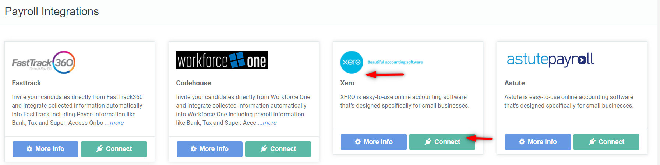The height and width of the screenshot is (165, 660).
Task: Expand Fasttrack description with ...more
Action: click(114, 123)
